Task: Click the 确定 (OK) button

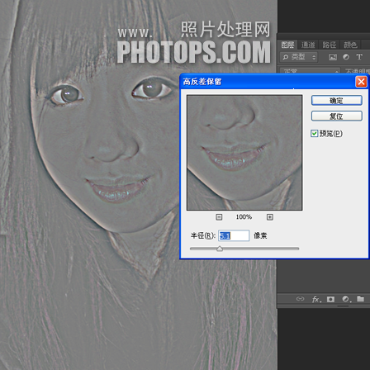Action: pos(336,101)
